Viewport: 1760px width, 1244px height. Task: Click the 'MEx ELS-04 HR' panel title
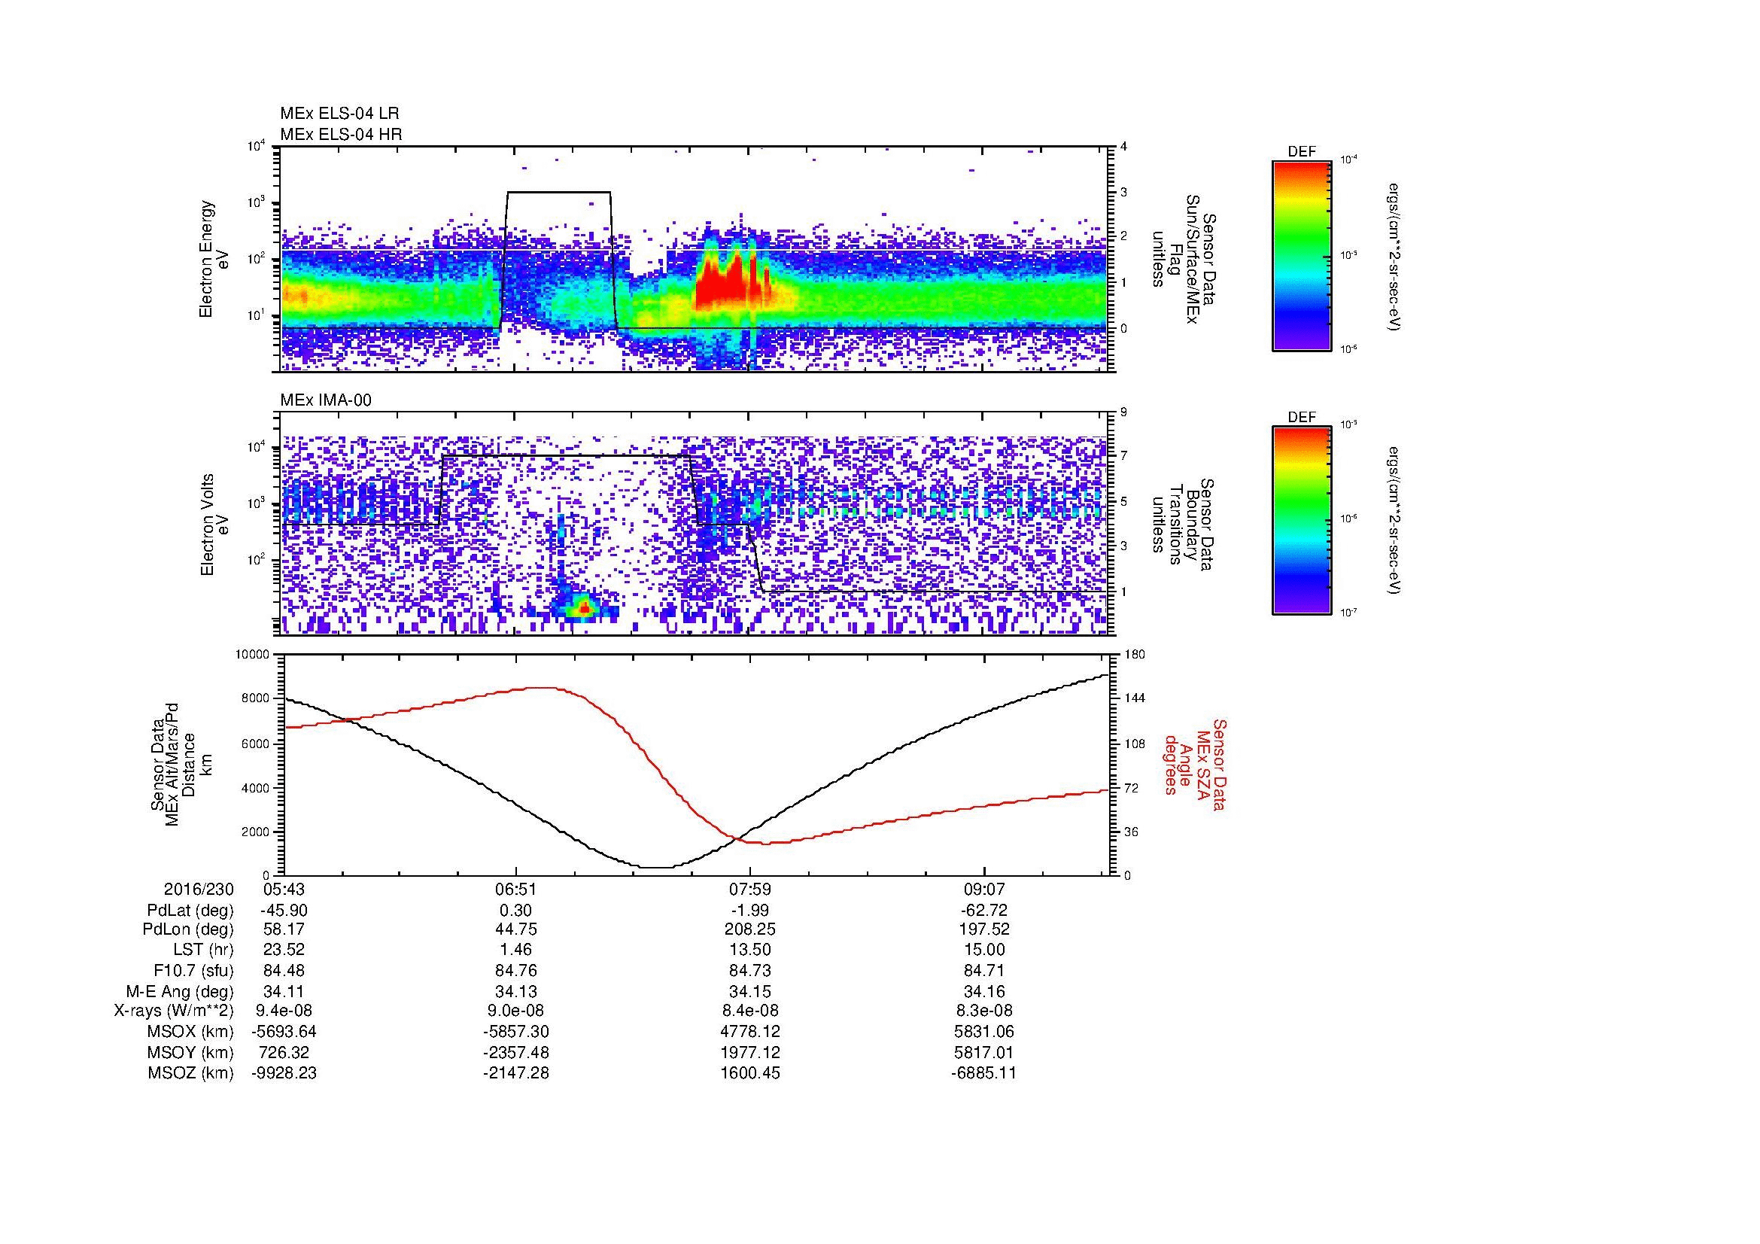click(341, 134)
